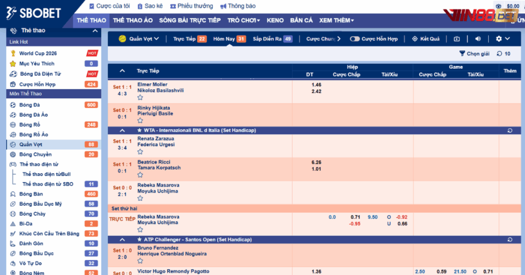Open live streaming TV icon
525x275 pixels.
tap(457, 39)
